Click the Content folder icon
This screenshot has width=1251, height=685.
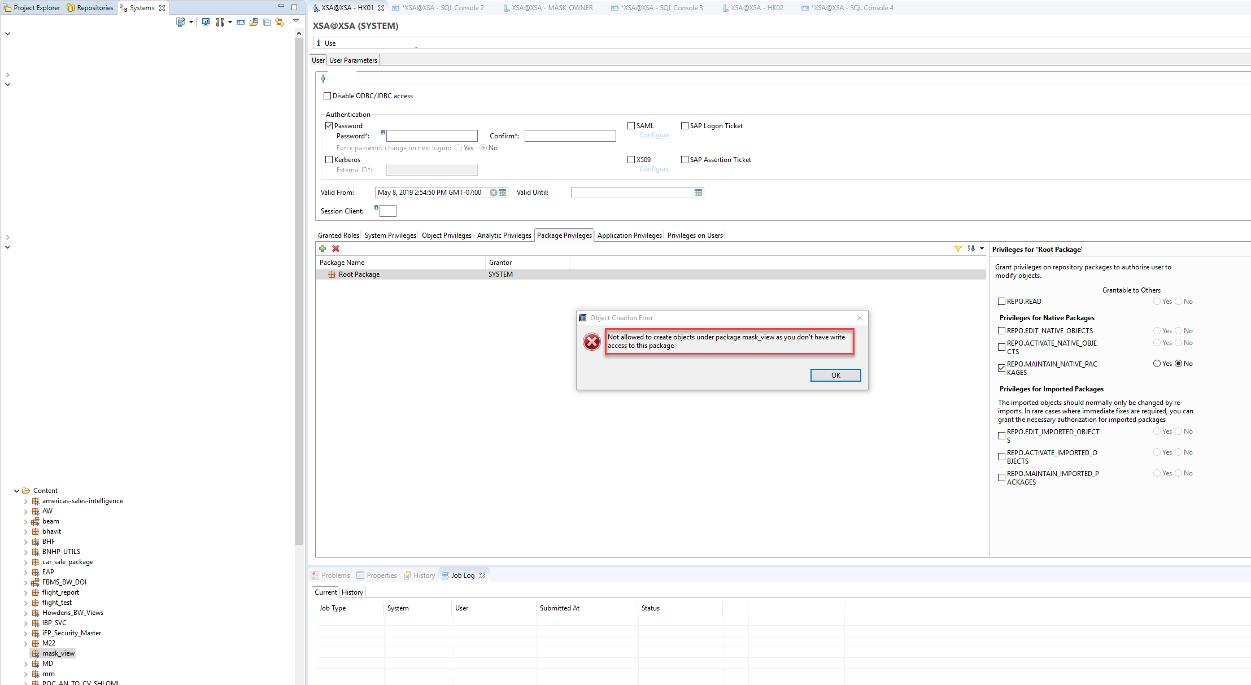(x=26, y=491)
